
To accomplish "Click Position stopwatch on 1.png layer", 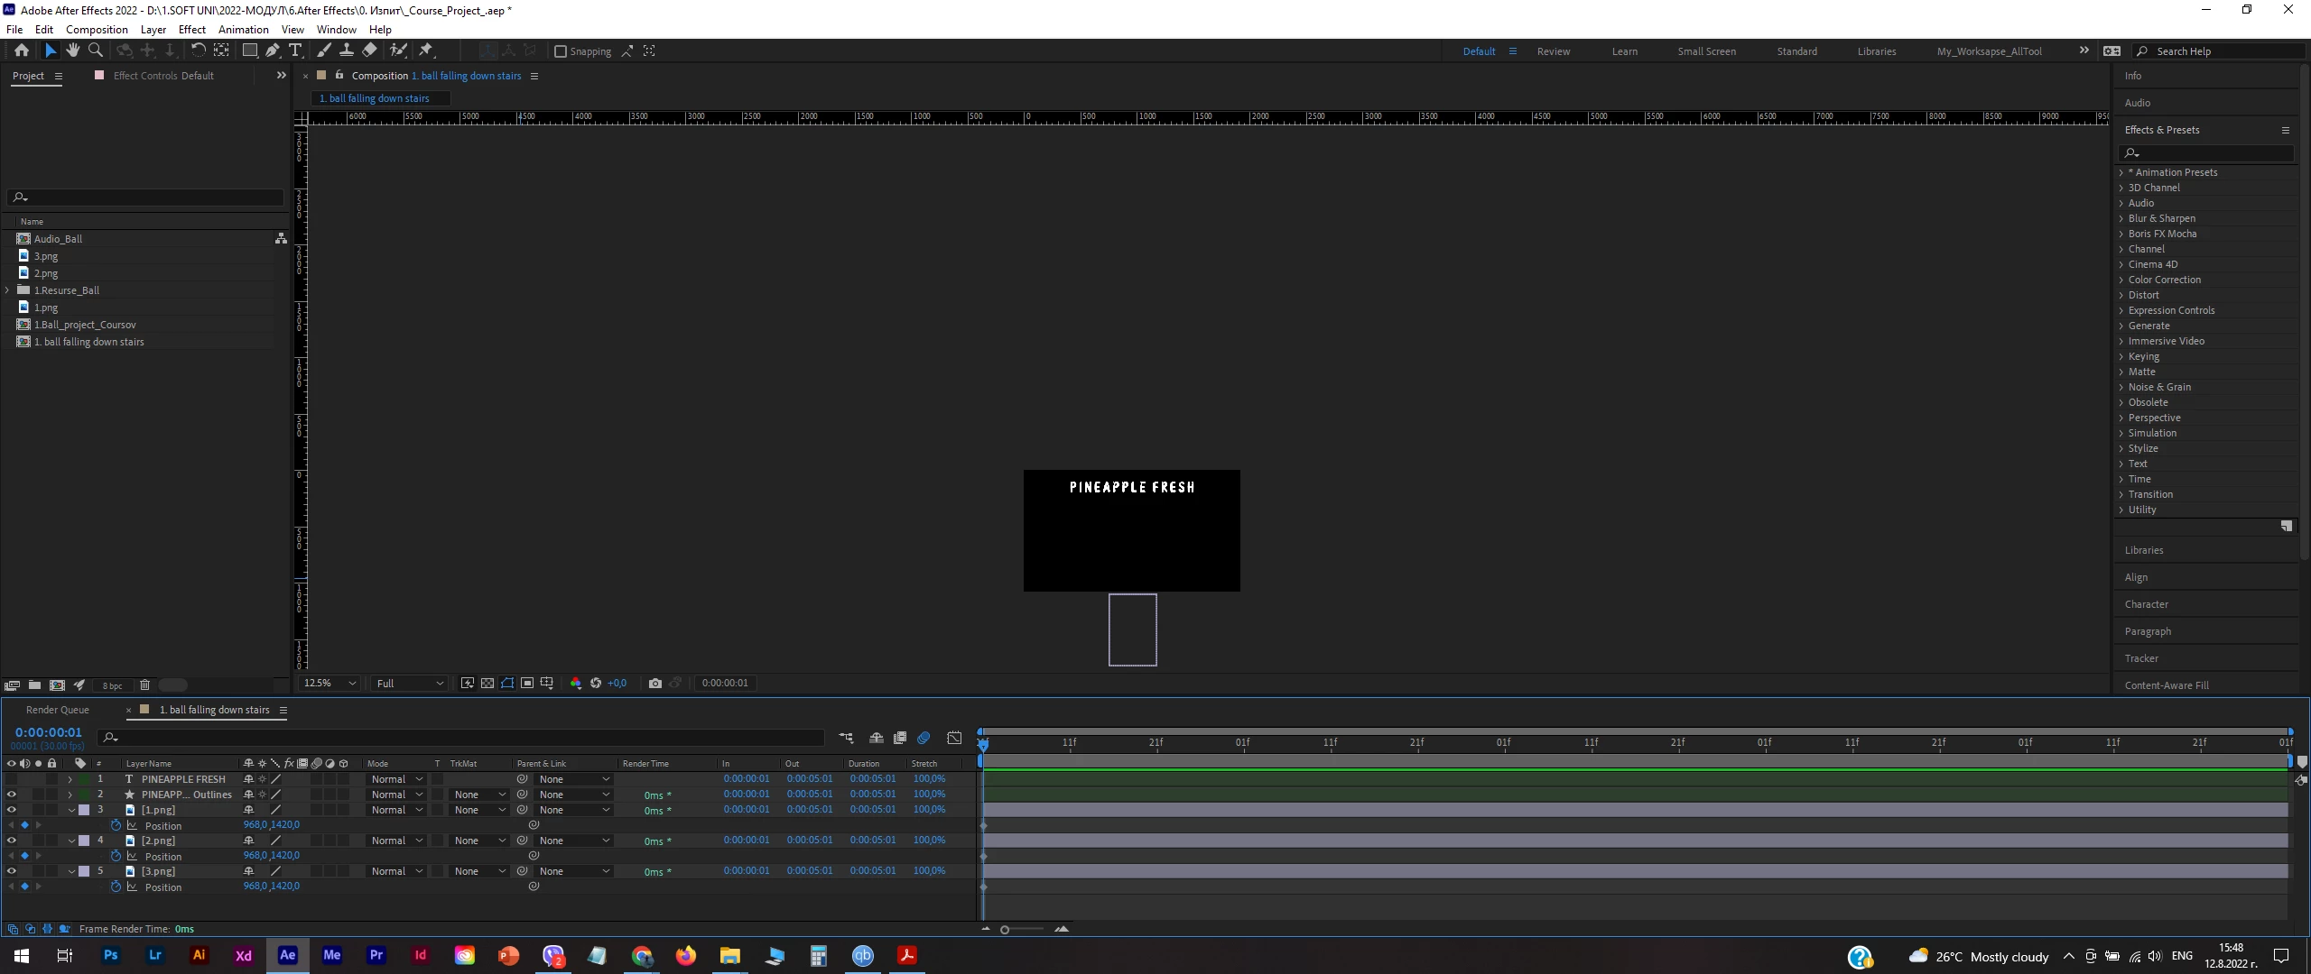I will pos(116,826).
